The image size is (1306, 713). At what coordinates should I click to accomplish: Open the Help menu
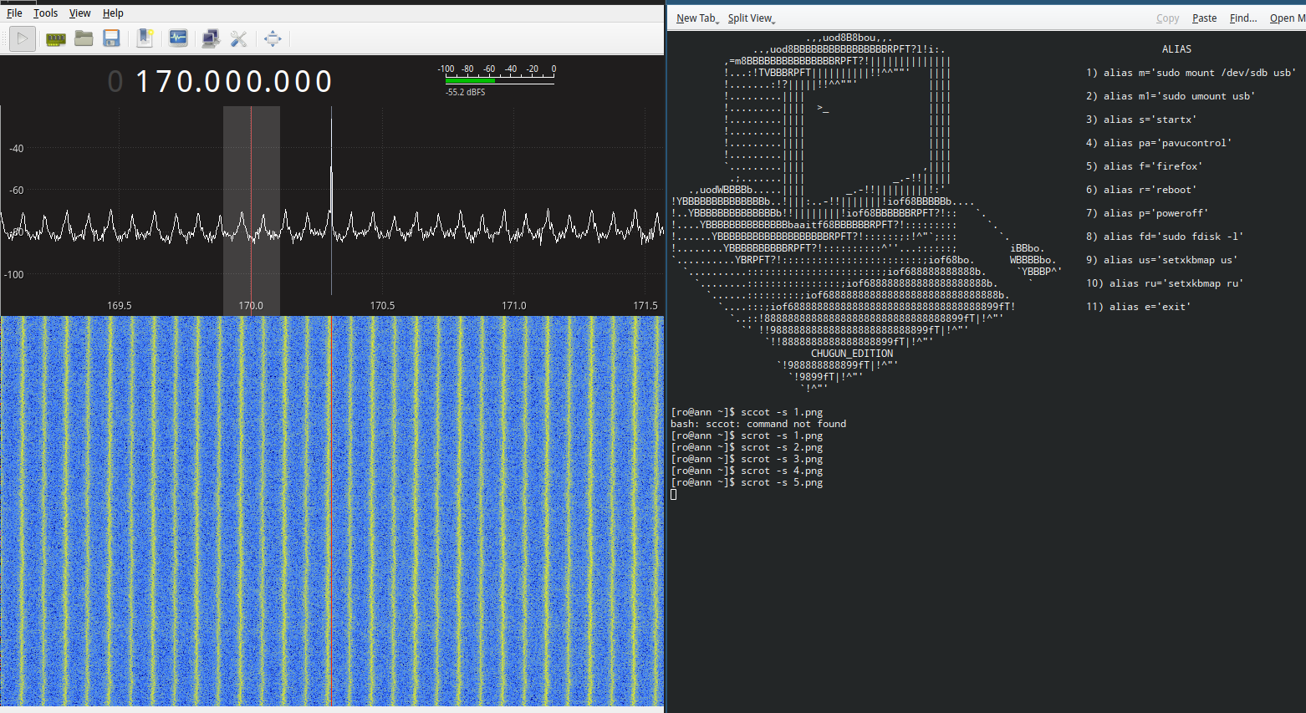point(113,13)
